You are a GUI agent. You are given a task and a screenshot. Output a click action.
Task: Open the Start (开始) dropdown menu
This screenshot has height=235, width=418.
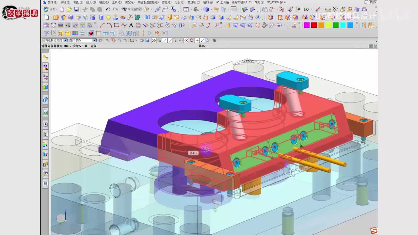pos(50,9)
